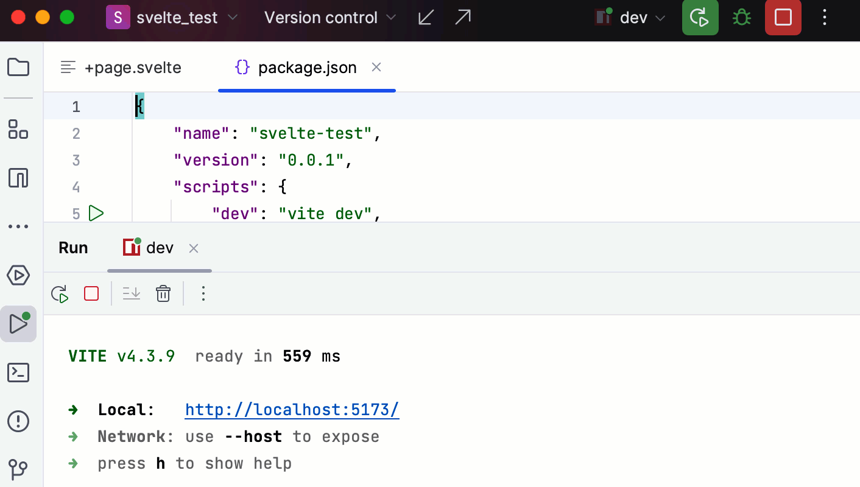Click the "0.0.1" version value
This screenshot has width=860, height=487.
(311, 160)
